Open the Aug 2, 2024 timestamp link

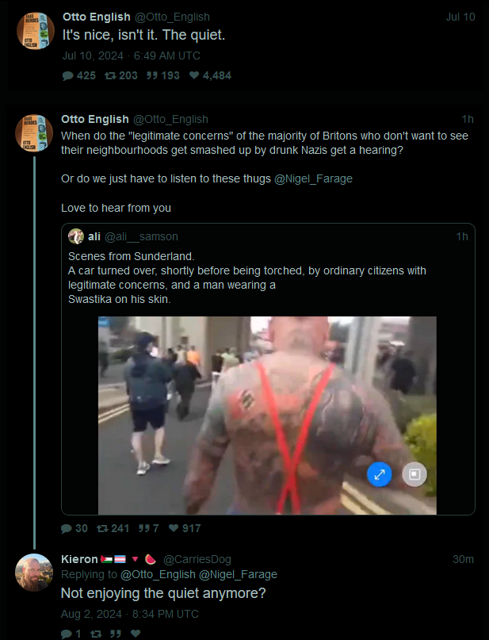point(130,614)
